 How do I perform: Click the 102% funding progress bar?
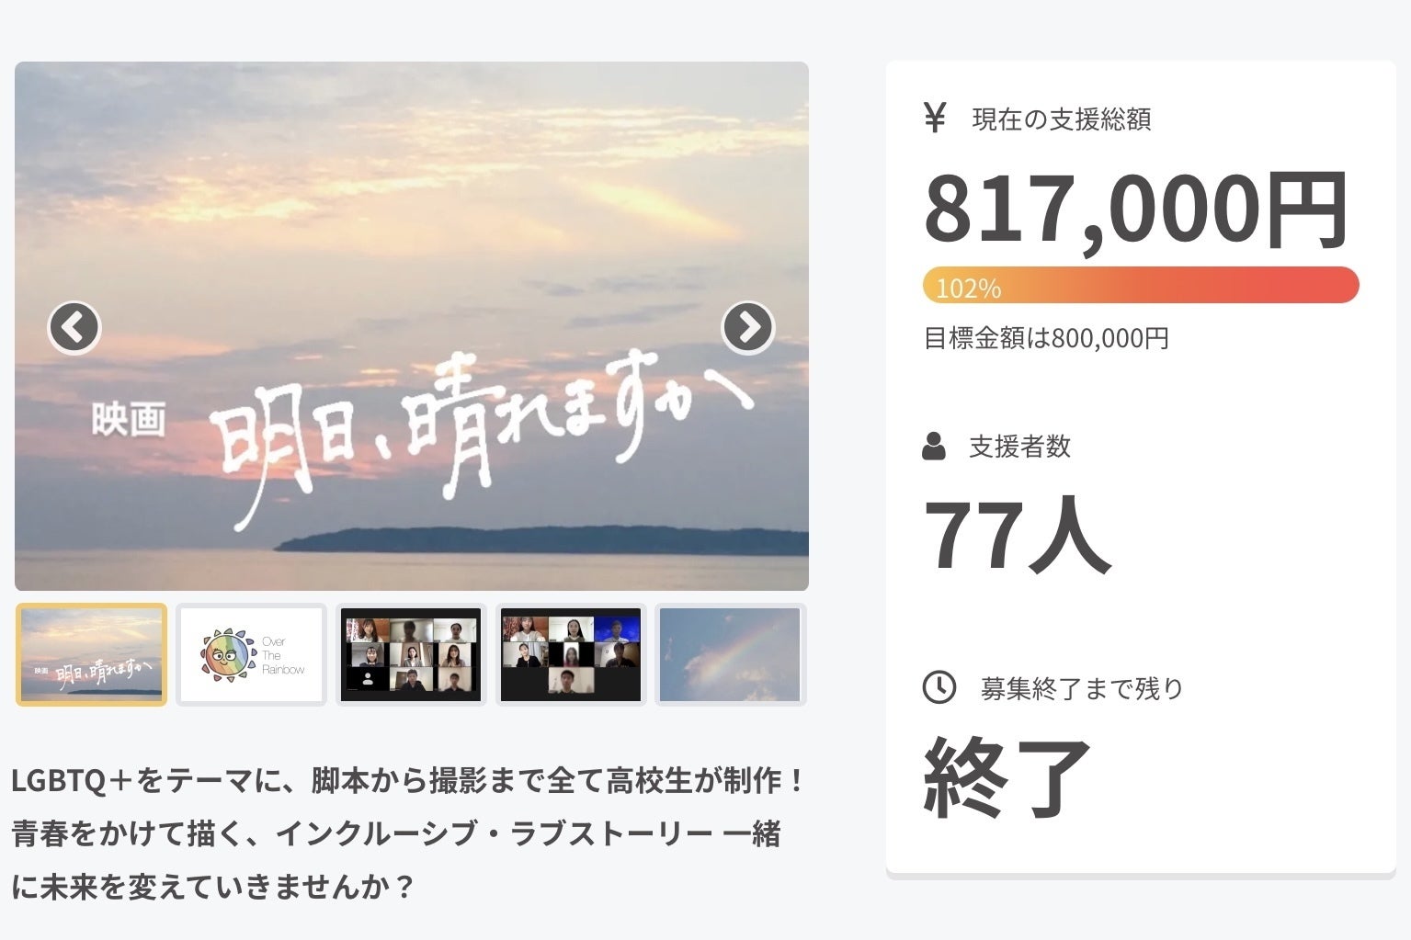point(1141,285)
